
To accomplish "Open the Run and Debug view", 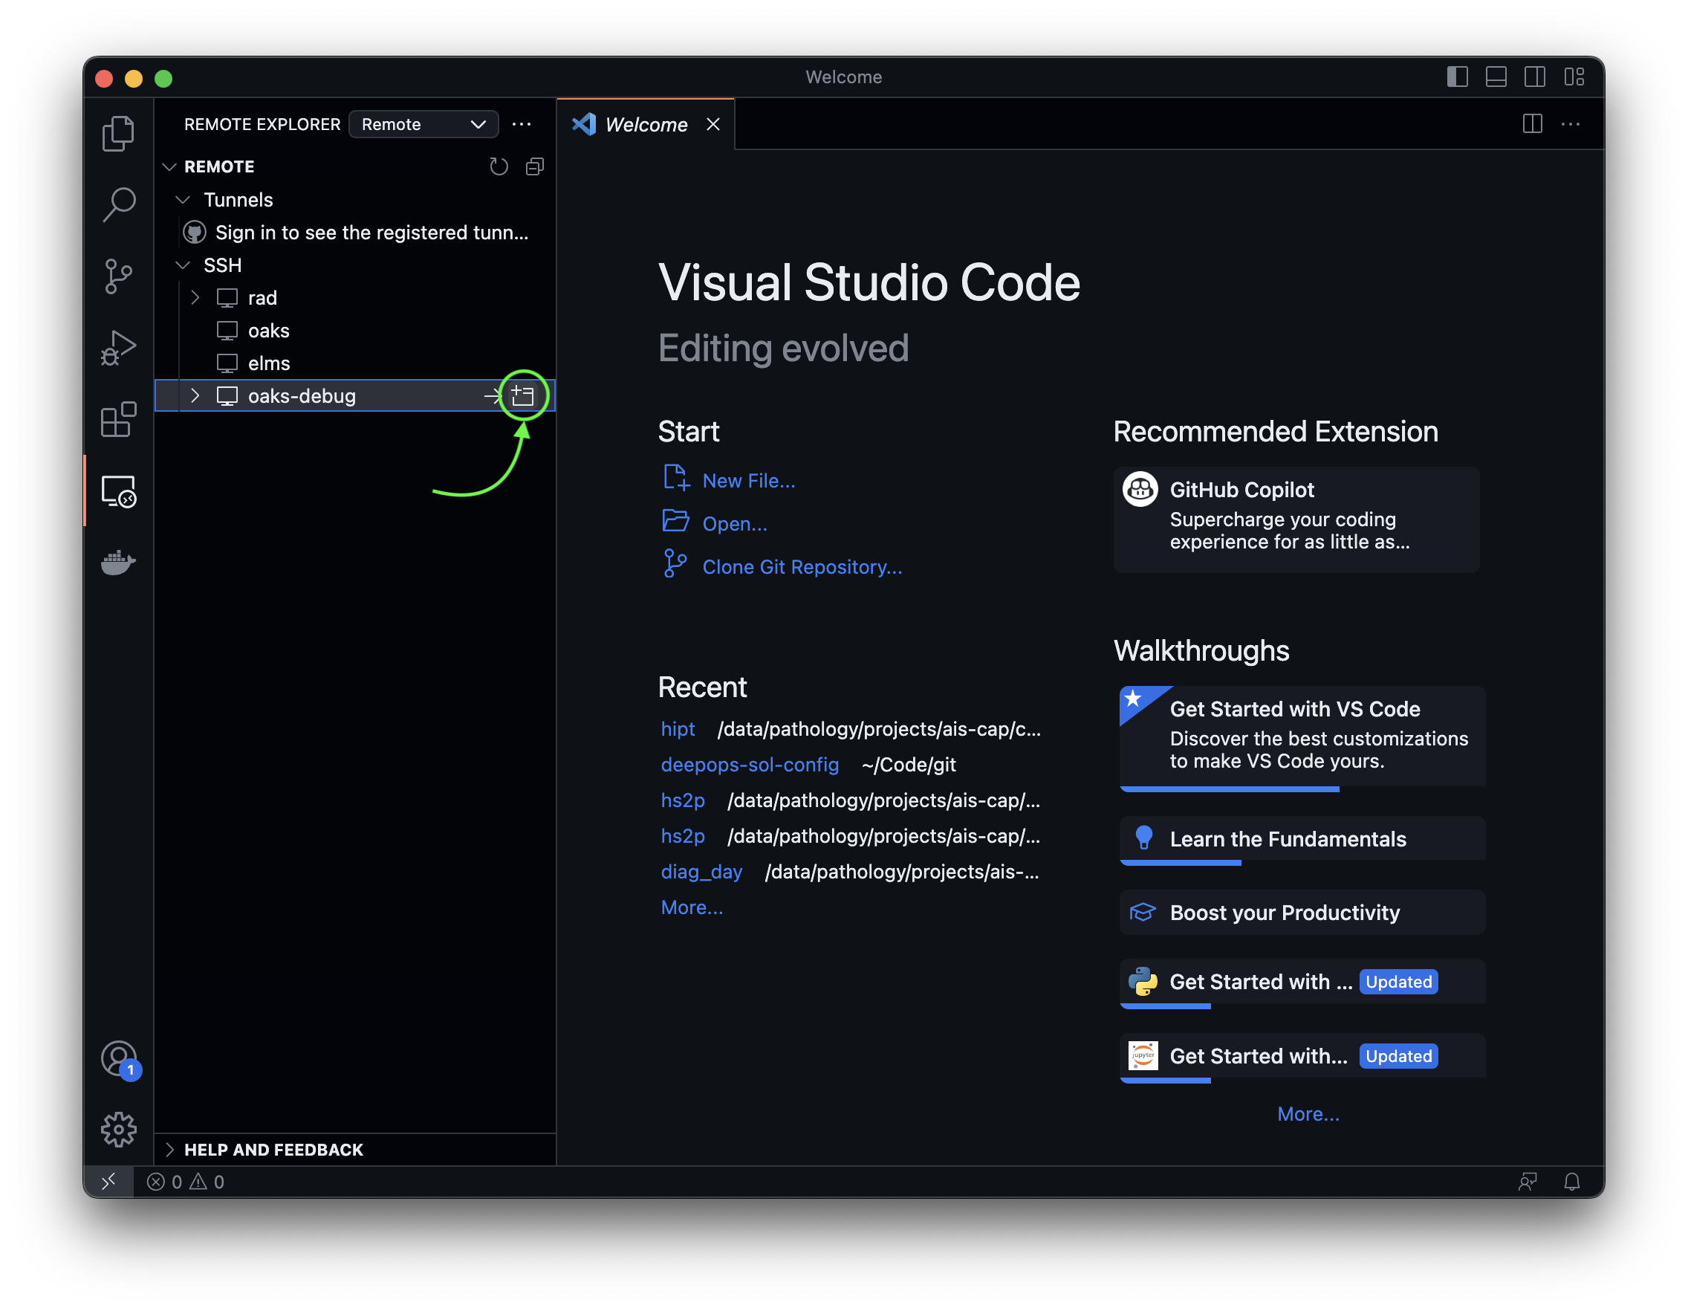I will coord(118,347).
